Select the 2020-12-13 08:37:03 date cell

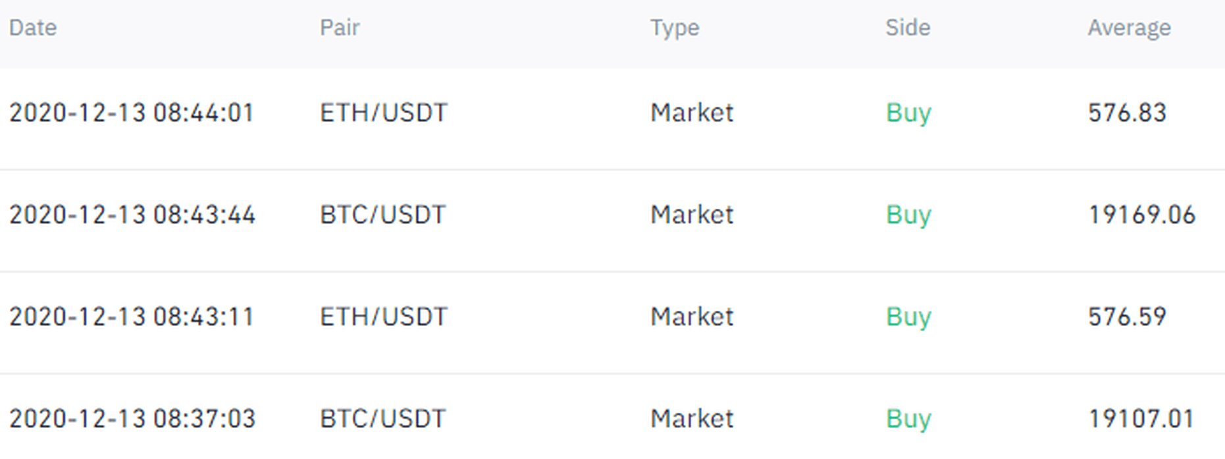pos(132,419)
